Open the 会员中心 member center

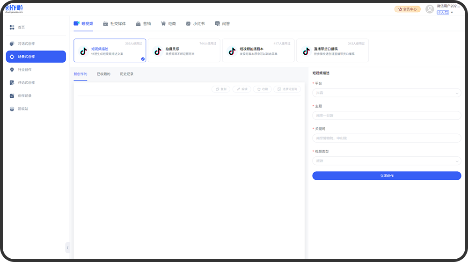[407, 9]
